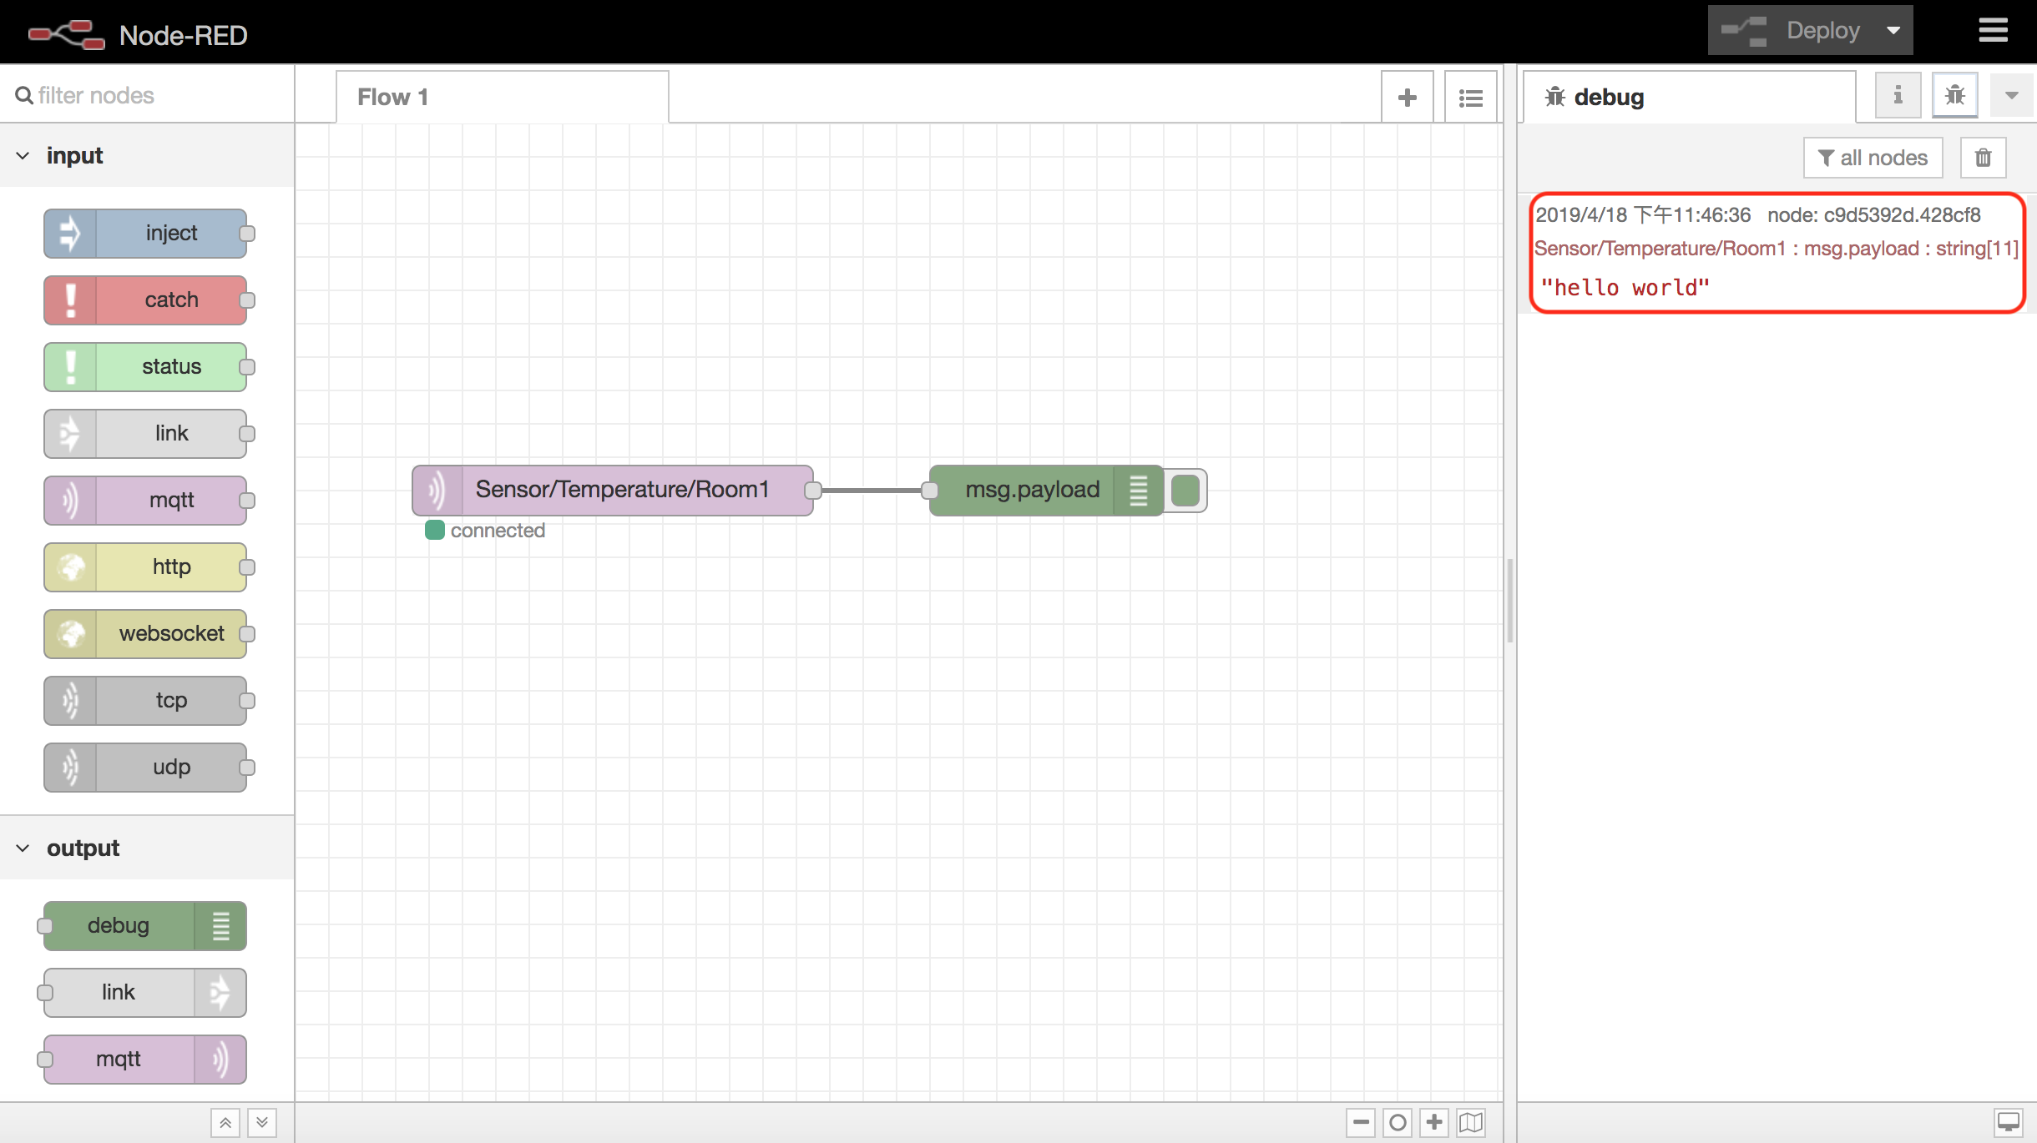2037x1143 pixels.
Task: Open the sidebar tabs dropdown
Action: [2012, 96]
